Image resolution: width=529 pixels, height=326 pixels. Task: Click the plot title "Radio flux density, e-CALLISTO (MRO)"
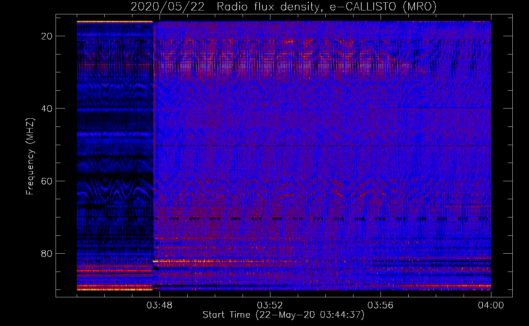(x=326, y=7)
